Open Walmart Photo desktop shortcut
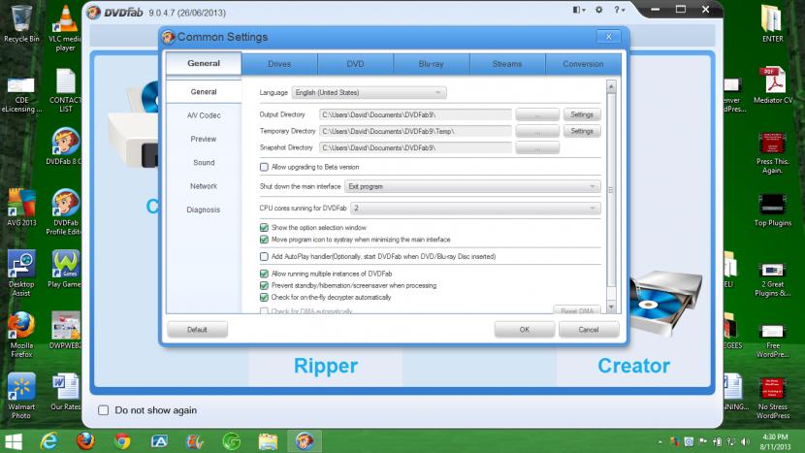The width and height of the screenshot is (805, 453). coord(21,396)
